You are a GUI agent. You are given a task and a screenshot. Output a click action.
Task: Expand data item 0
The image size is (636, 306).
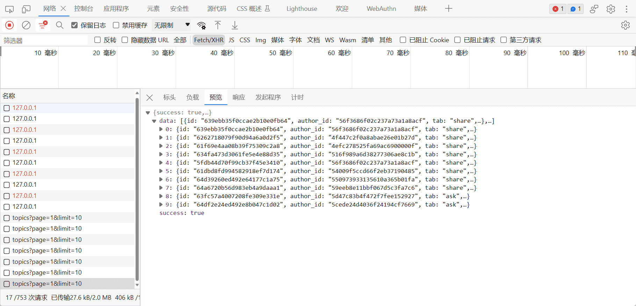click(161, 129)
